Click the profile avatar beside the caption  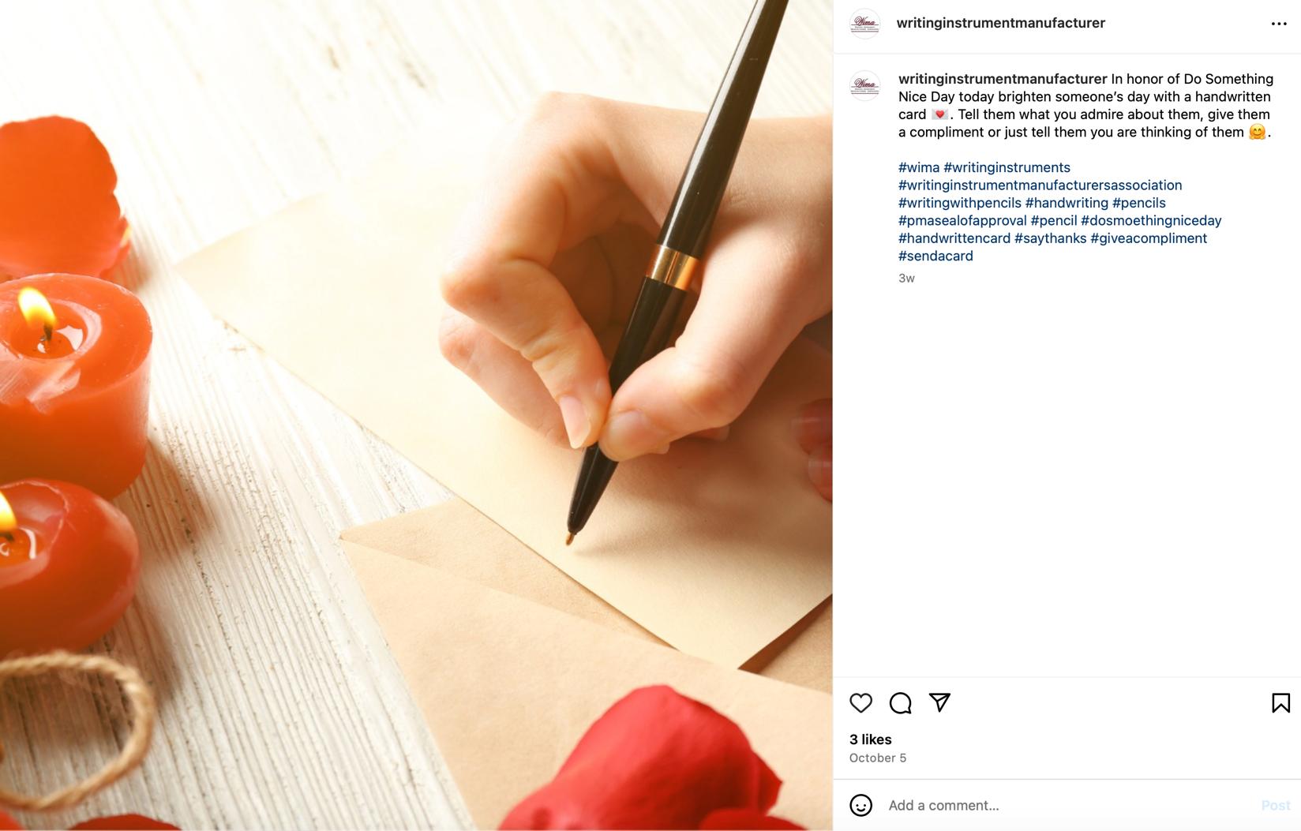(x=864, y=85)
